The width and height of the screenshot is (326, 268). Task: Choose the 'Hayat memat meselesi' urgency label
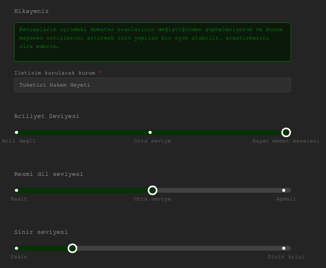286,141
